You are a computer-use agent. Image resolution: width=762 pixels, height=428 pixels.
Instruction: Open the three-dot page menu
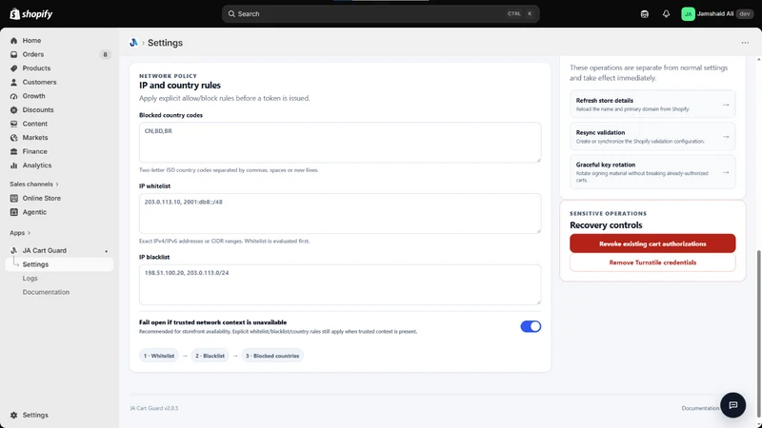click(x=745, y=43)
